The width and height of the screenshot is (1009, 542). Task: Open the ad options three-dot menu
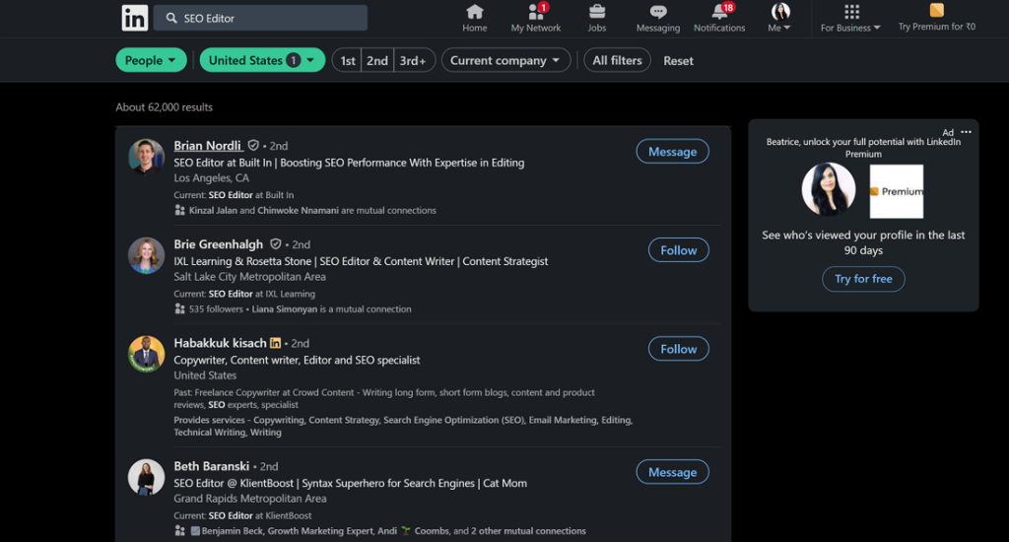coord(966,131)
